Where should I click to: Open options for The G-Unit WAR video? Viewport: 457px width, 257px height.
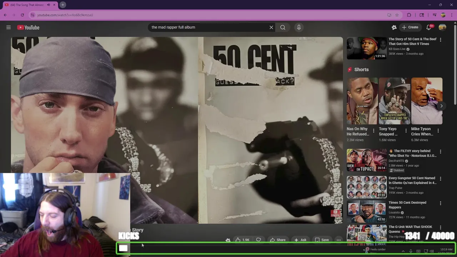pos(440,227)
